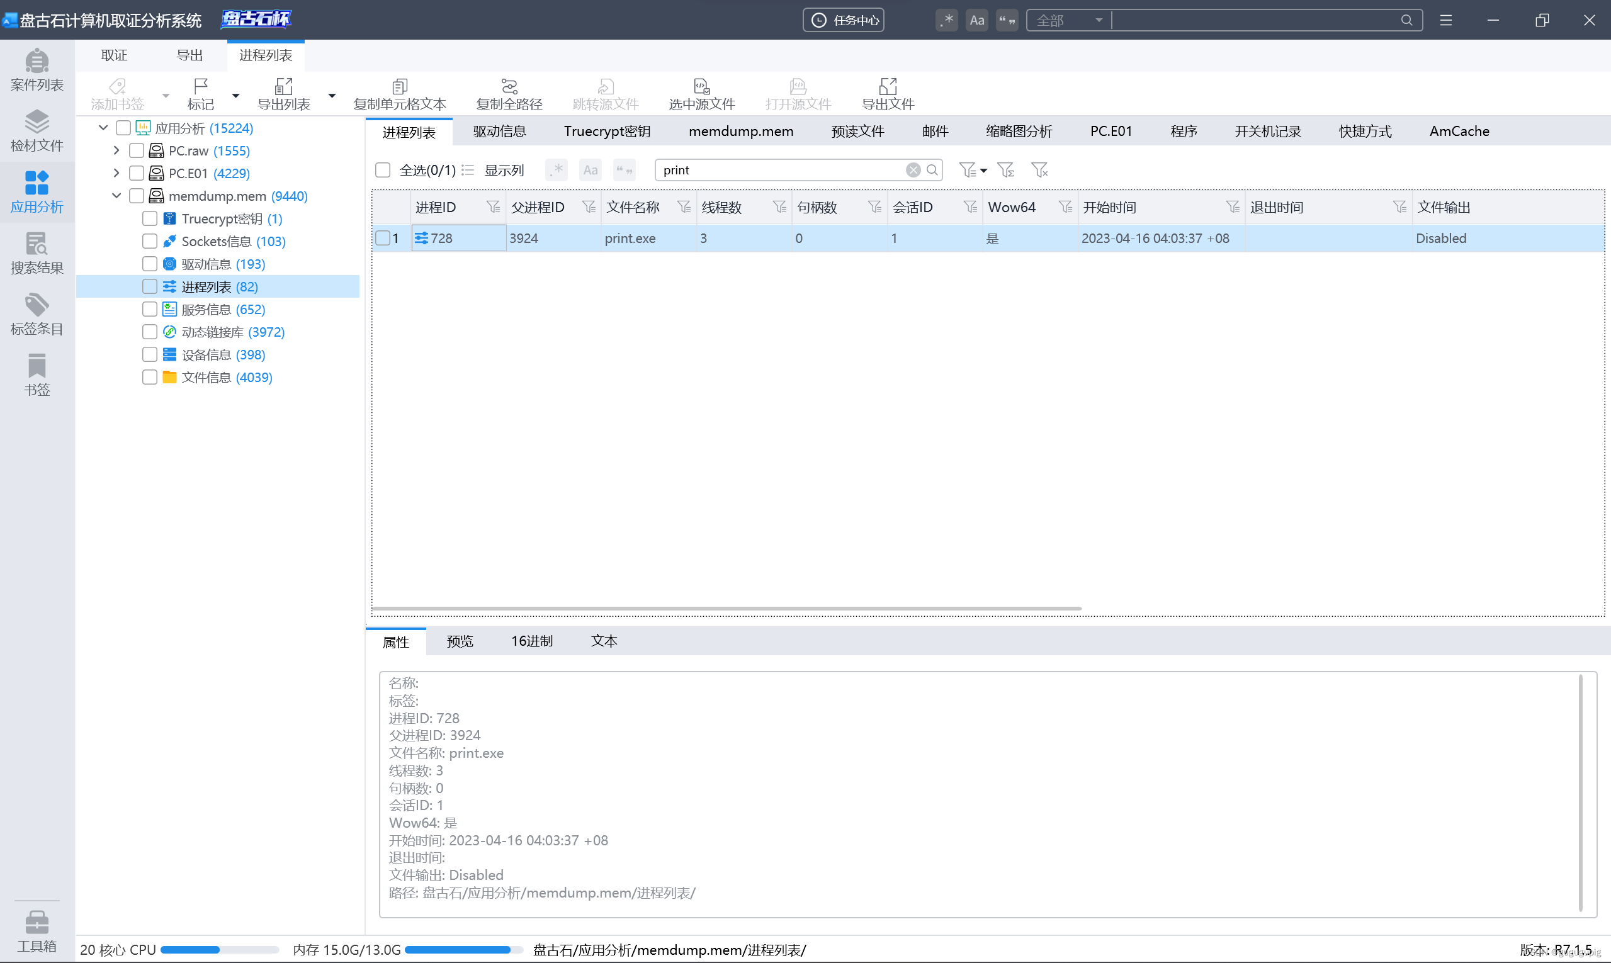Image resolution: width=1611 pixels, height=963 pixels.
Task: Switch to the Truecrypt密钥 tab
Action: [607, 131]
